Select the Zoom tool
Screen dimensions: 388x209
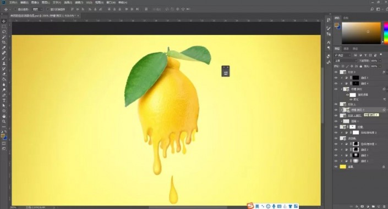[4, 121]
